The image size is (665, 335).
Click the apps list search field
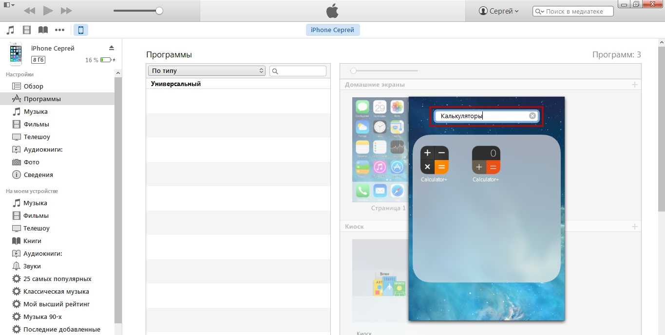pyautogui.click(x=298, y=71)
